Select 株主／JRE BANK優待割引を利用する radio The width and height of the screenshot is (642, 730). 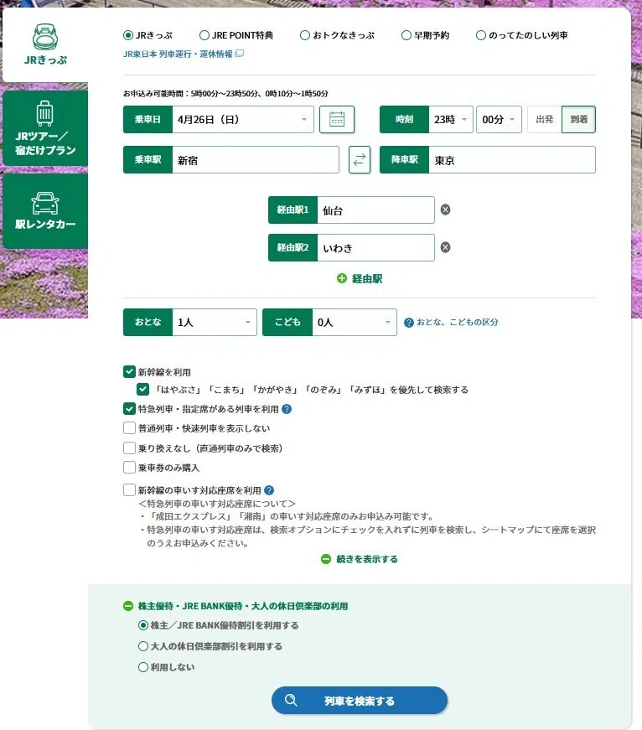[143, 625]
